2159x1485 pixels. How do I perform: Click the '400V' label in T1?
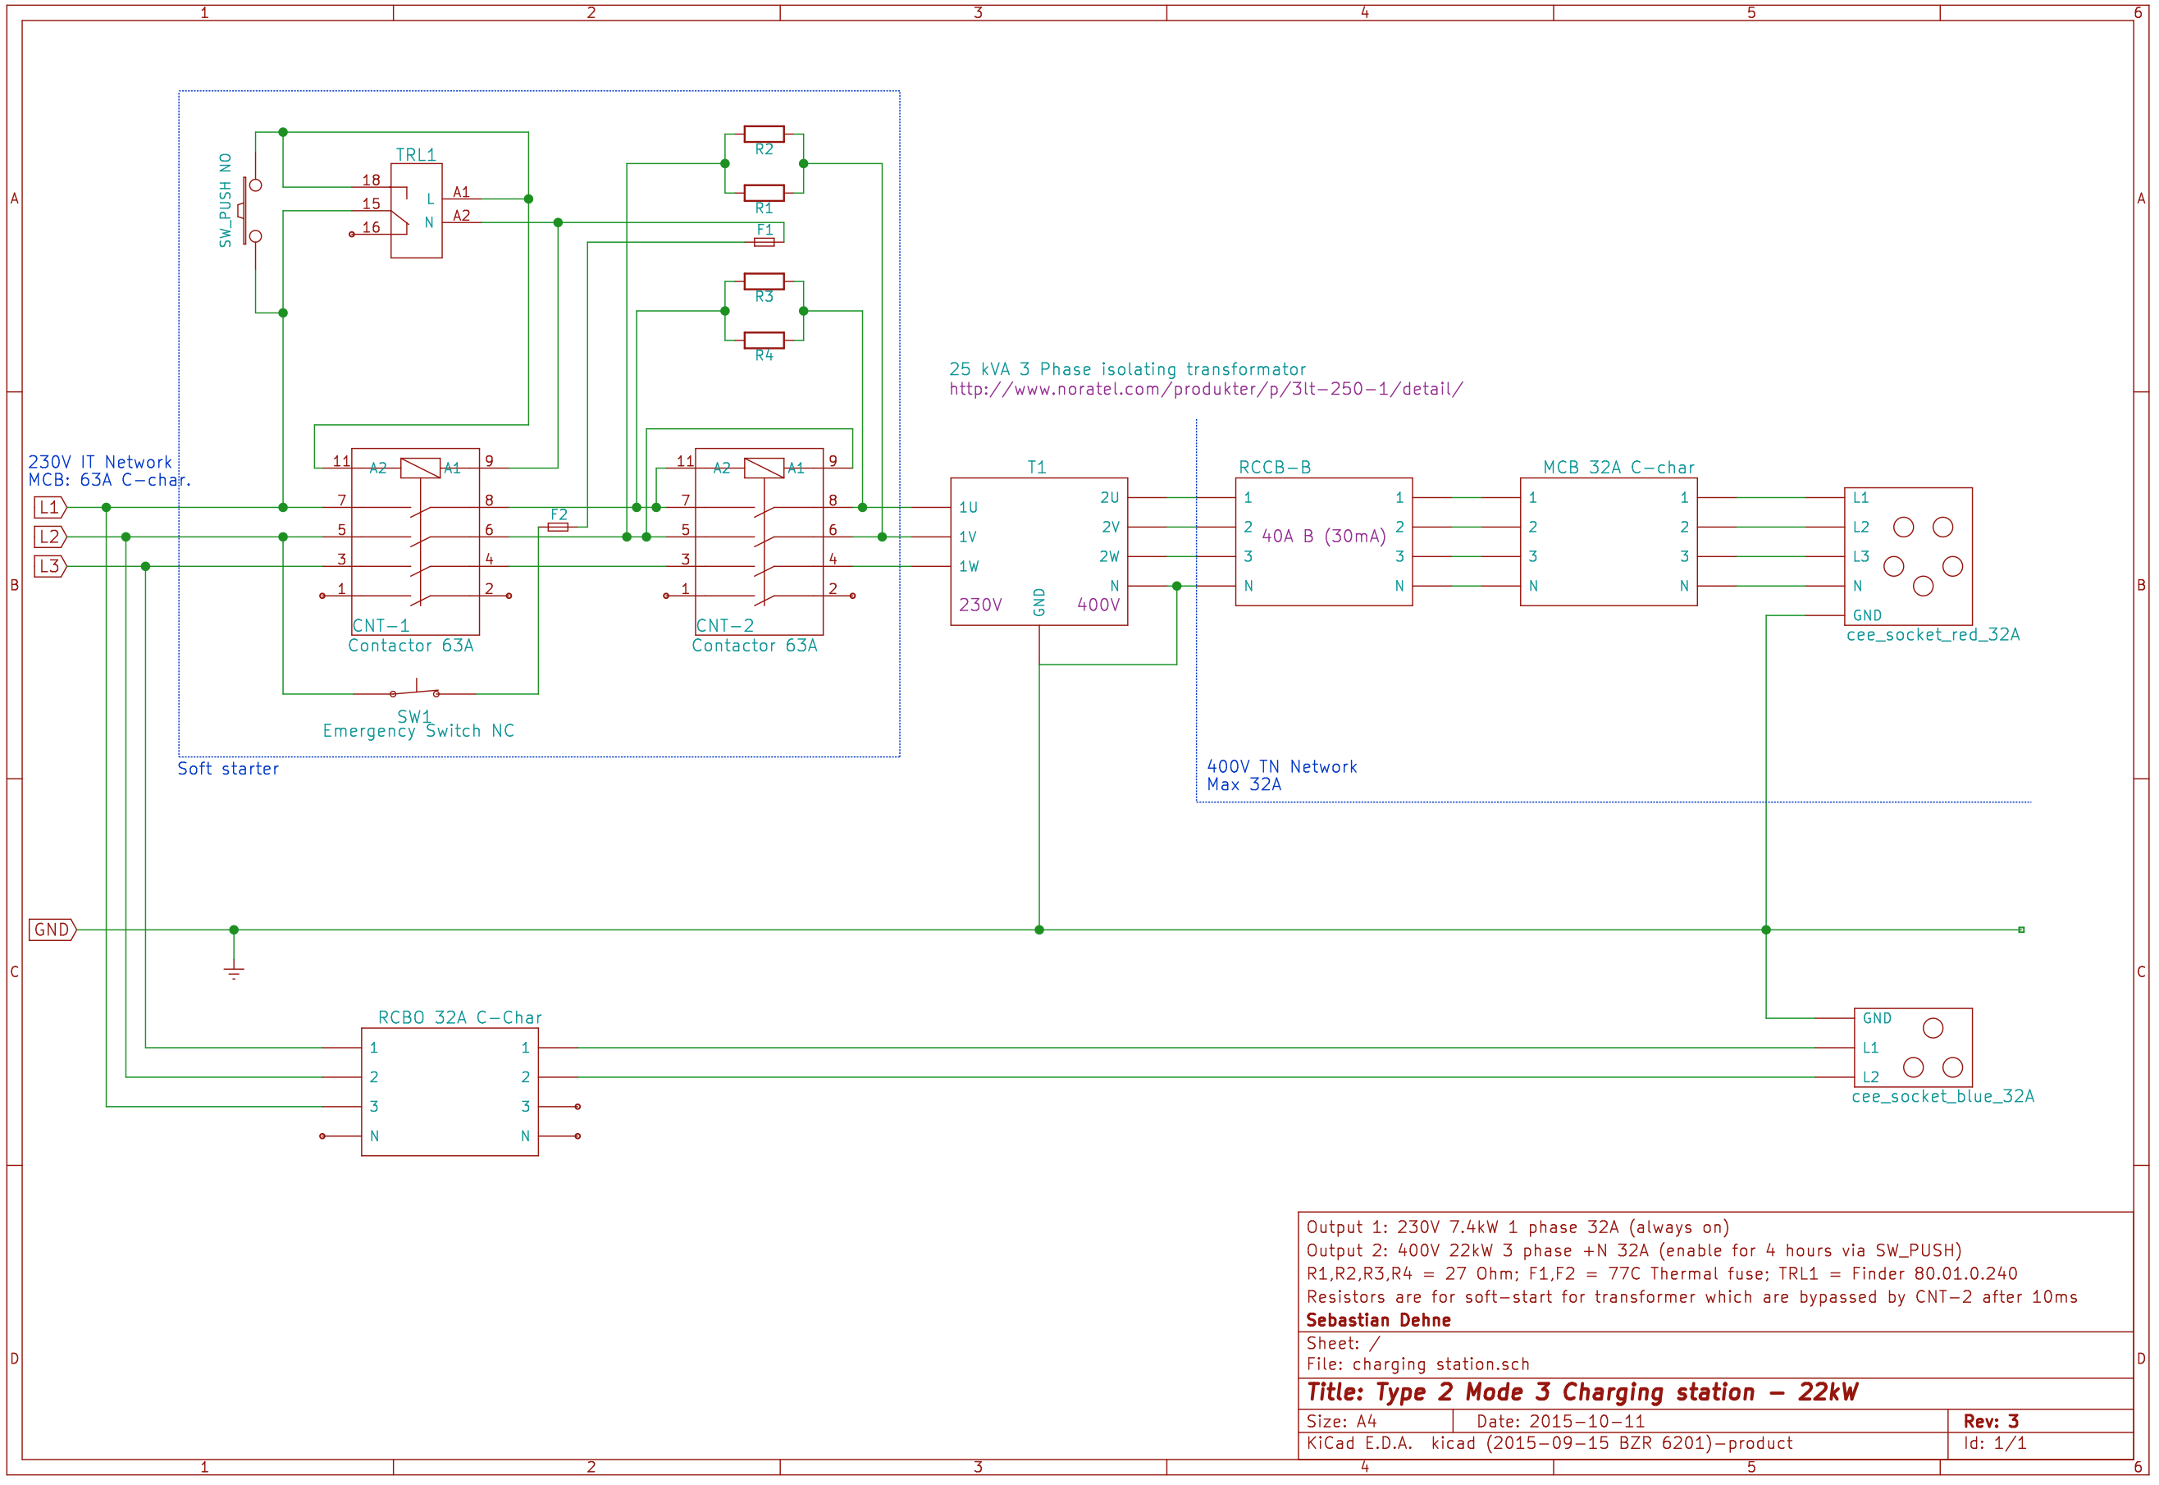point(1098,605)
